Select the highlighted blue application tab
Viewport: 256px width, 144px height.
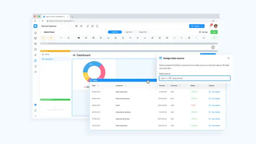[115, 32]
